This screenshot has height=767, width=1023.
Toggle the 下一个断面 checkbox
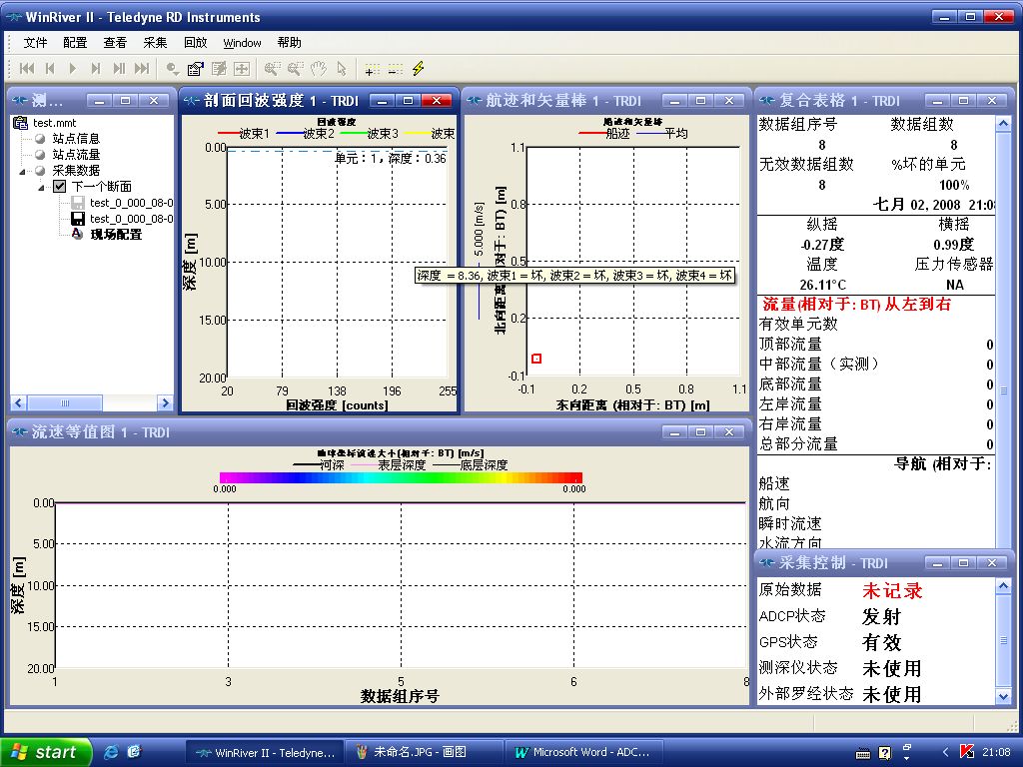tap(60, 187)
